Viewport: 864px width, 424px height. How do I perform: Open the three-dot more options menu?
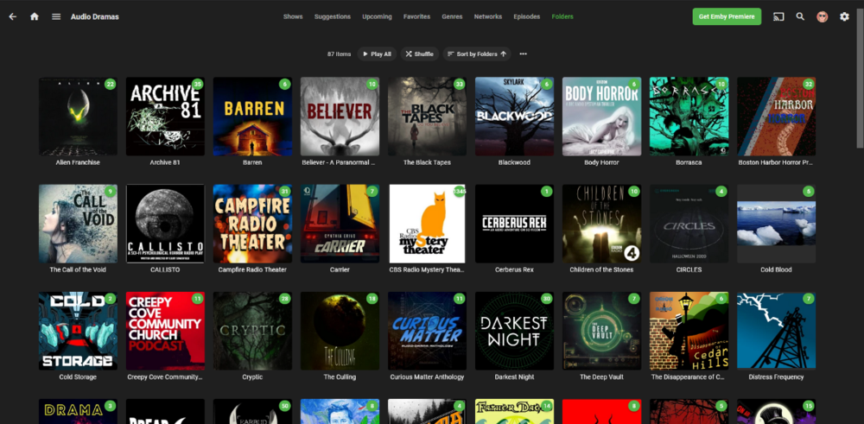tap(523, 54)
